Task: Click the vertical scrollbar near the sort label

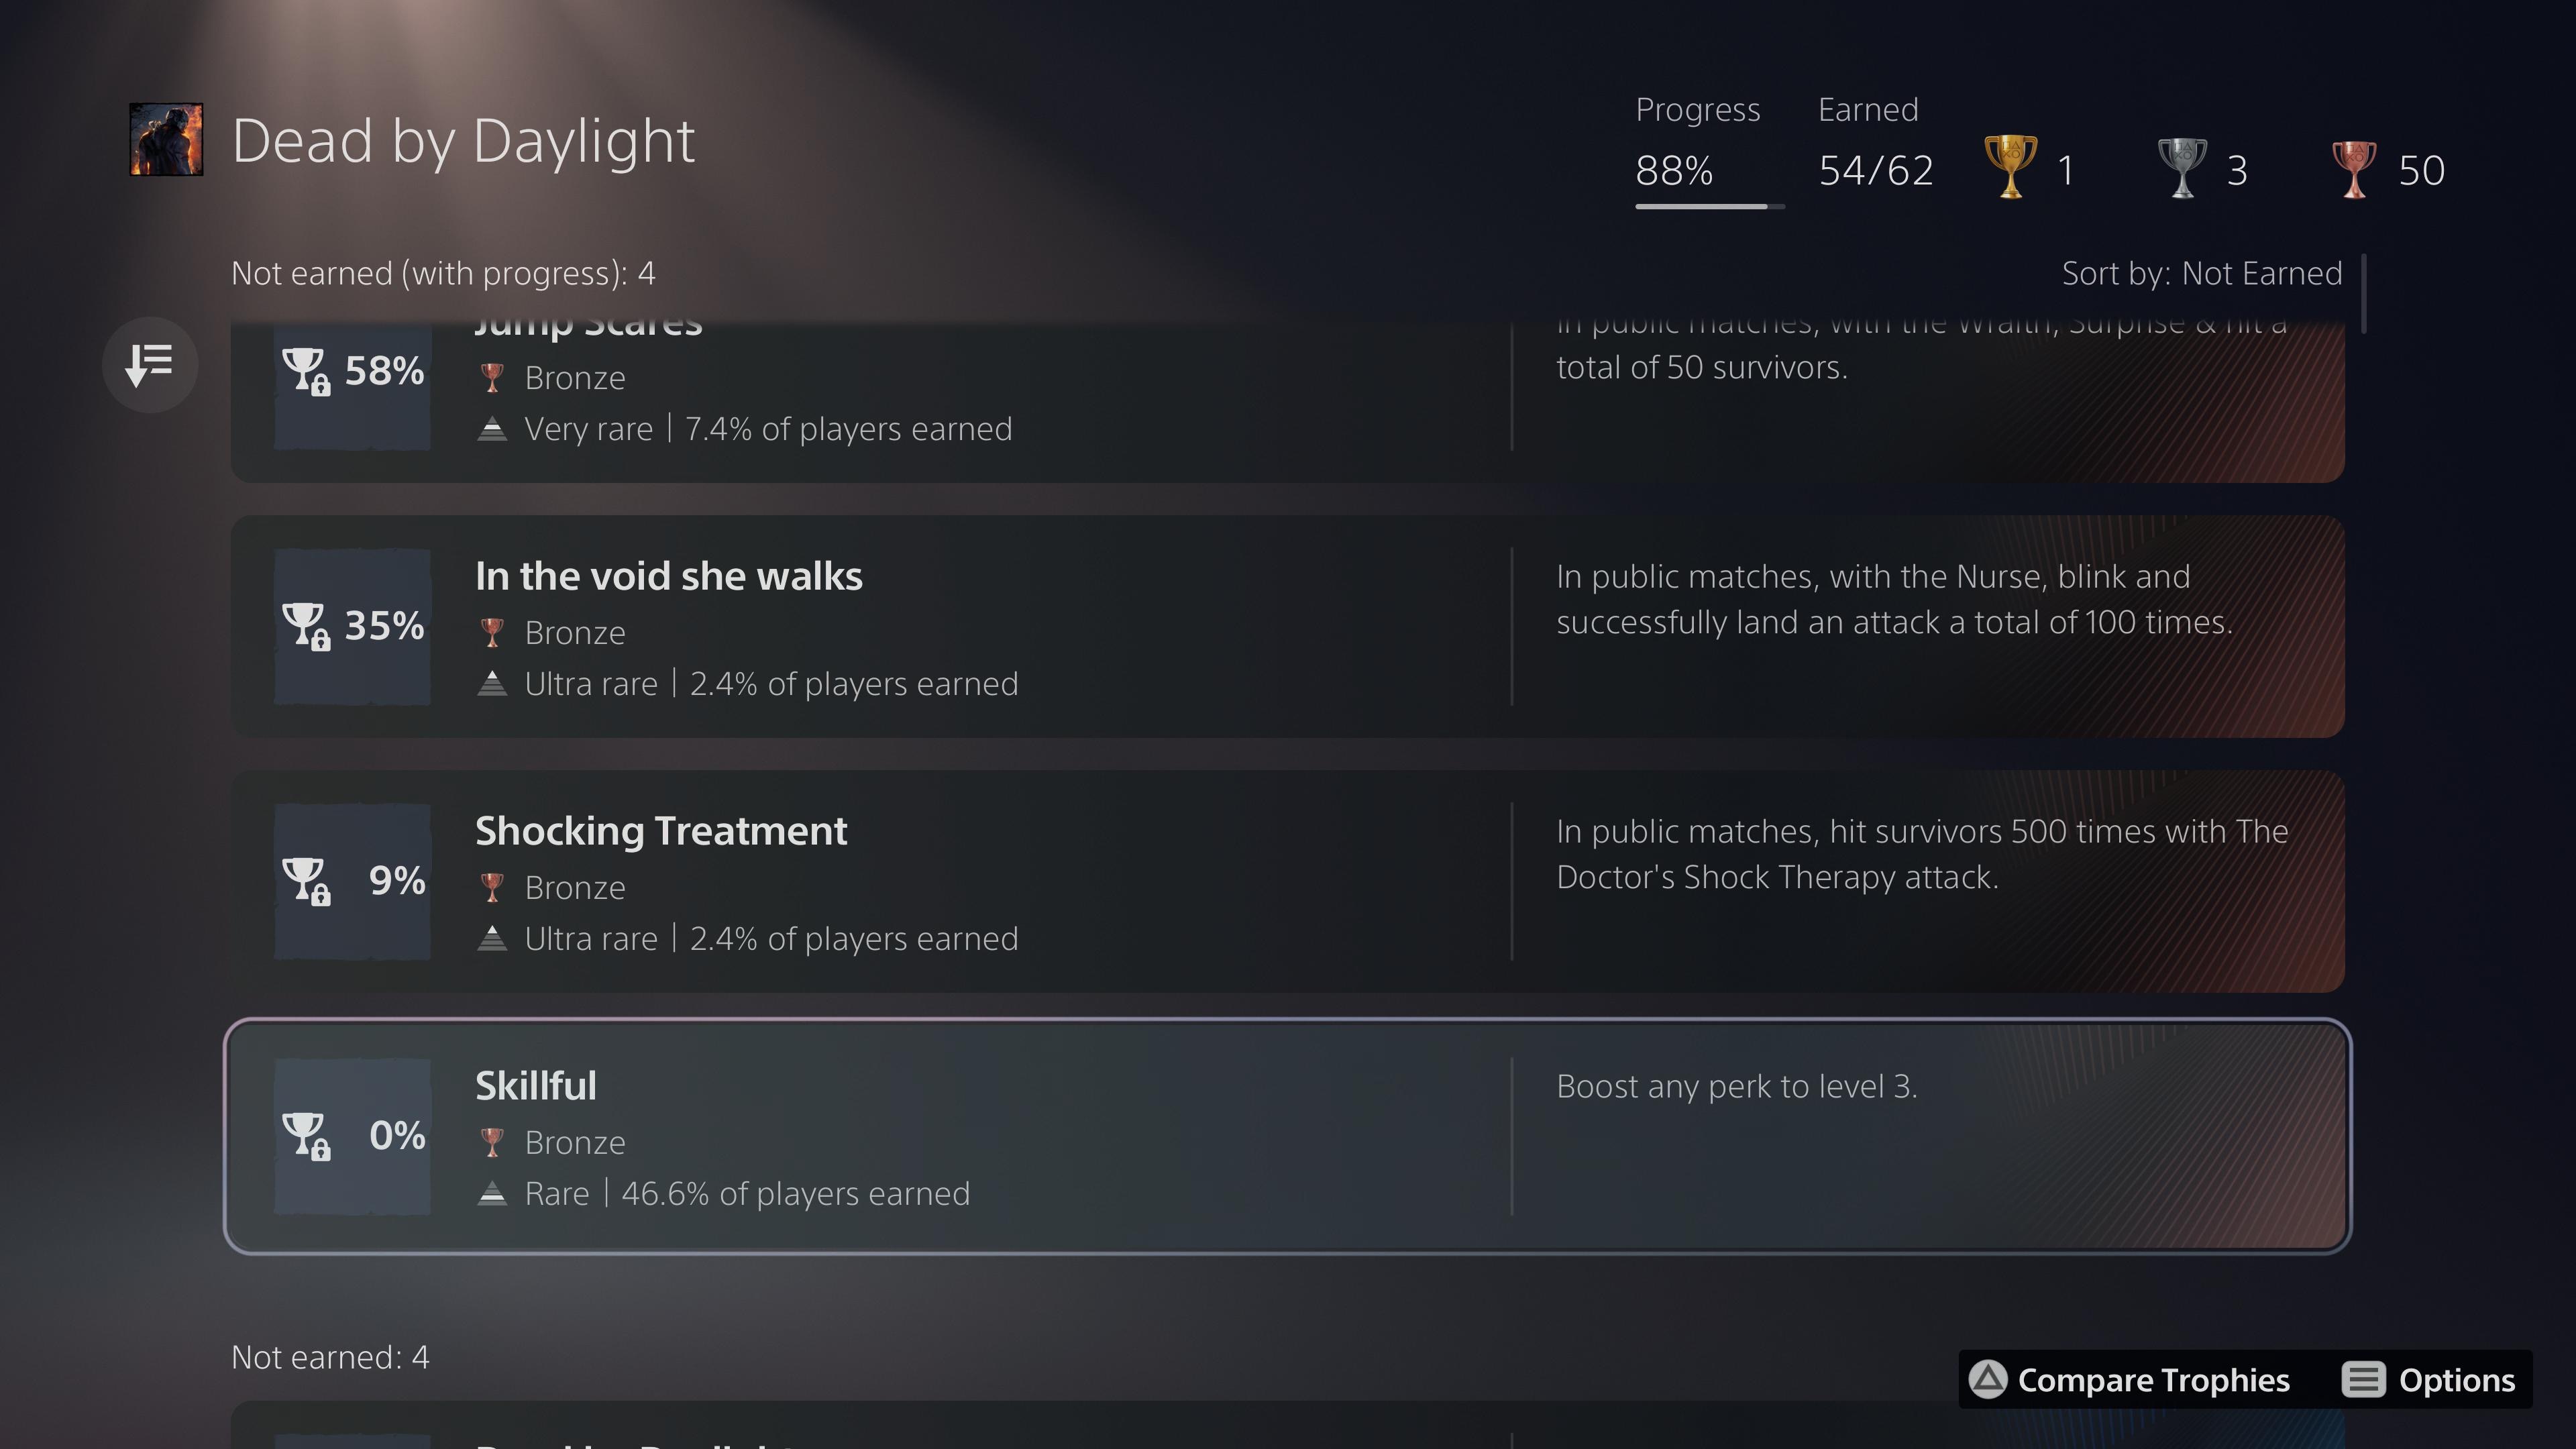Action: click(2363, 293)
